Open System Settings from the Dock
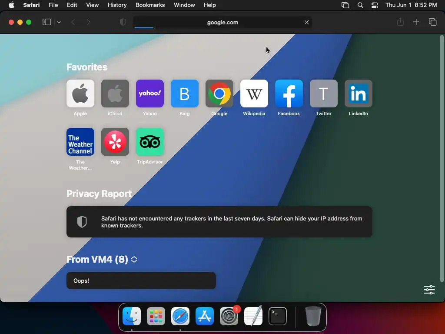445x334 pixels. tap(229, 316)
